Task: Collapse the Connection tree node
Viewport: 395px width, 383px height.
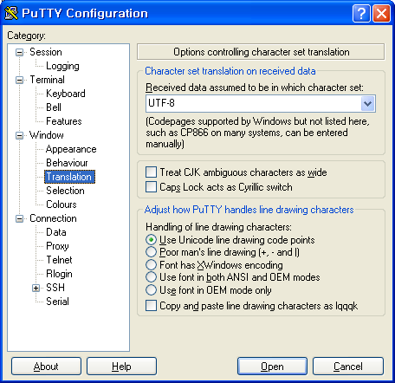Action: click(x=19, y=218)
